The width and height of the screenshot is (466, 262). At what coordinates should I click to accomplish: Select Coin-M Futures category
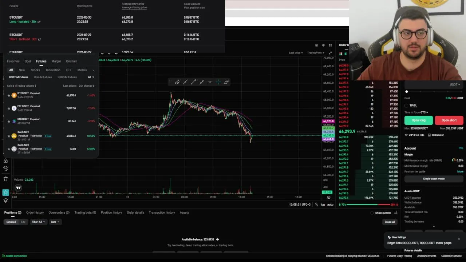(x=43, y=77)
